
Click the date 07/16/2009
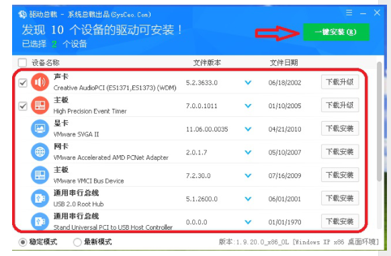285,175
